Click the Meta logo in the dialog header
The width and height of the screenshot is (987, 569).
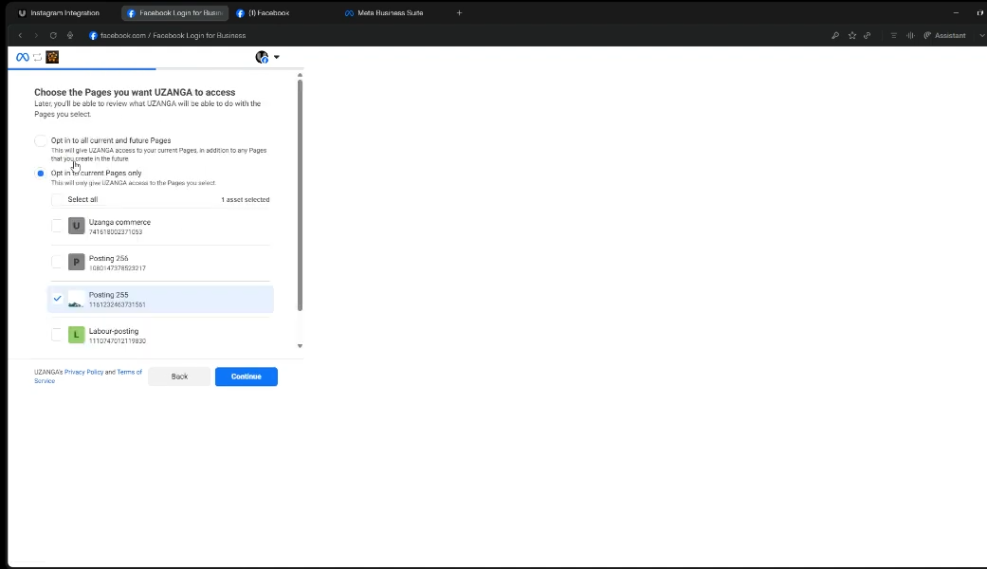[x=22, y=57]
